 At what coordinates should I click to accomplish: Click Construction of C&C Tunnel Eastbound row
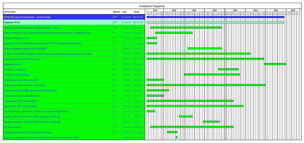coord(20,101)
